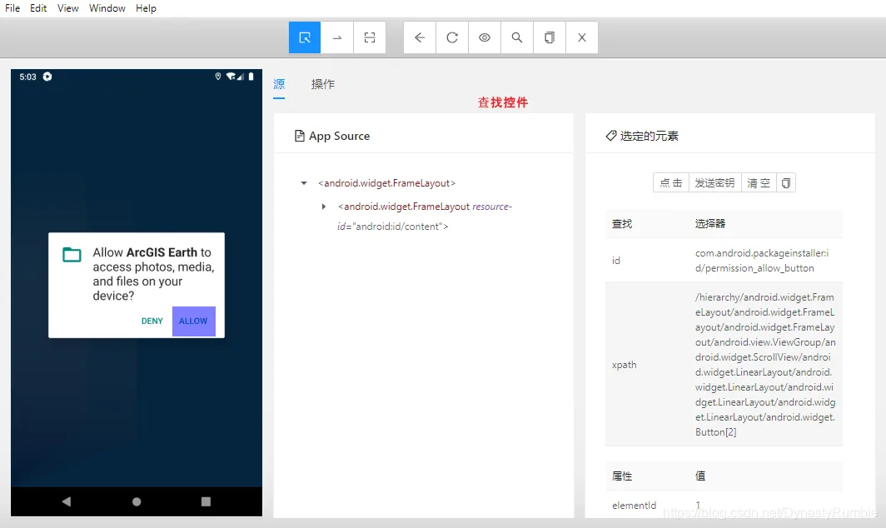Activate the Select Elements tool
886x528 pixels.
click(305, 37)
